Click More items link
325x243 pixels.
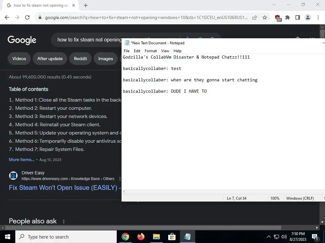coord(22,159)
